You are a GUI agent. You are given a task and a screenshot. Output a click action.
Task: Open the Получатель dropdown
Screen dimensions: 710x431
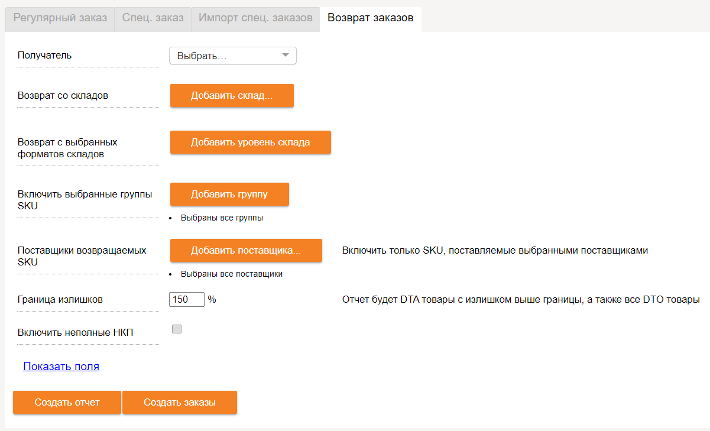[233, 56]
